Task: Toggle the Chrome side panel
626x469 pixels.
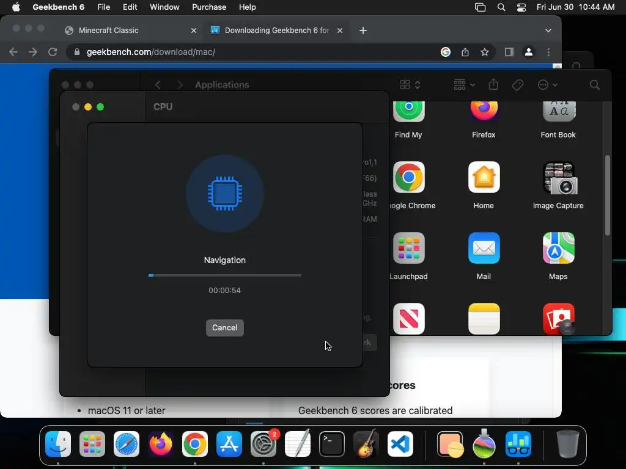Action: pos(509,52)
